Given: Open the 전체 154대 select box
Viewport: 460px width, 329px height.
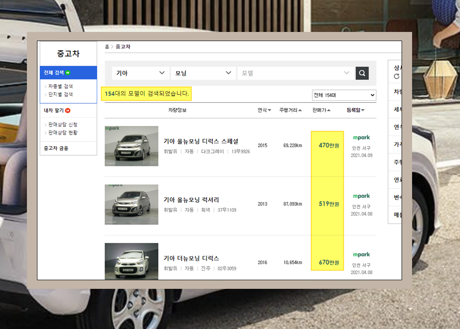Looking at the screenshot, I should pos(344,95).
